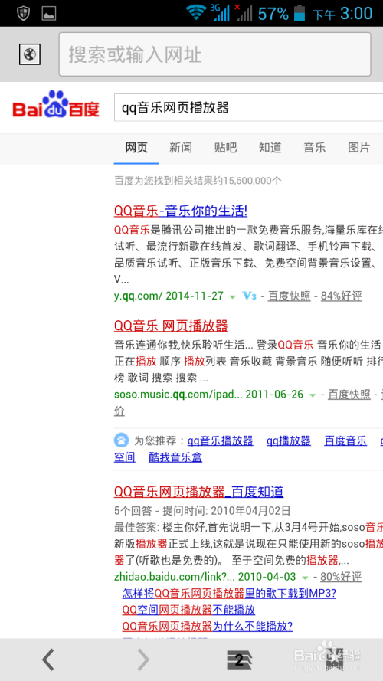383x681 pixels.
Task: Open suggested link 空间
Action: click(125, 457)
